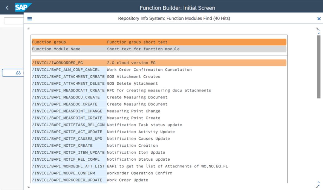Close the Repository Info System dialog
The image size is (323, 190).
click(x=319, y=19)
